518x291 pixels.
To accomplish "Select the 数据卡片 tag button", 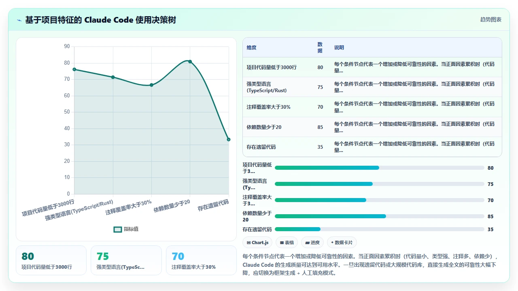I will (x=342, y=242).
